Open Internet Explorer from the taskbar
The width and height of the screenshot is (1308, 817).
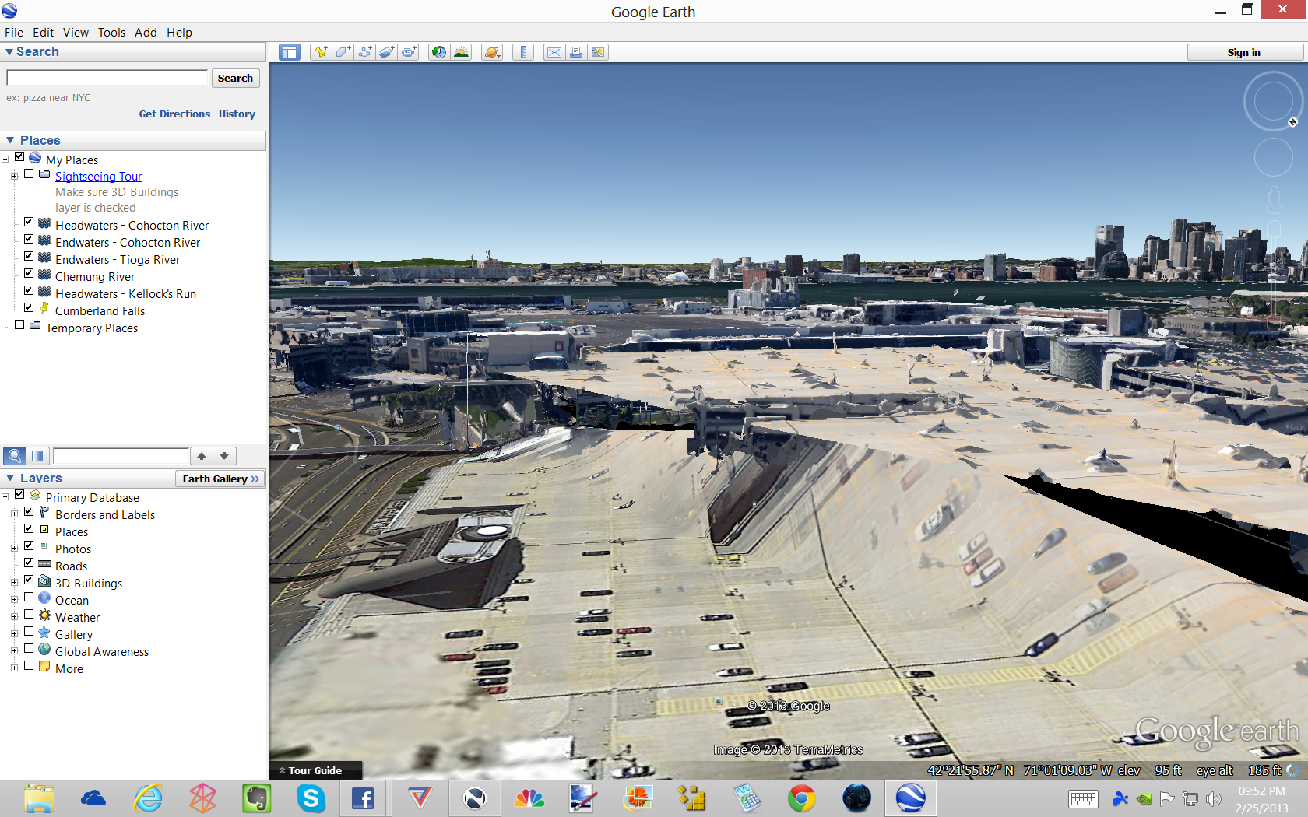coord(147,798)
